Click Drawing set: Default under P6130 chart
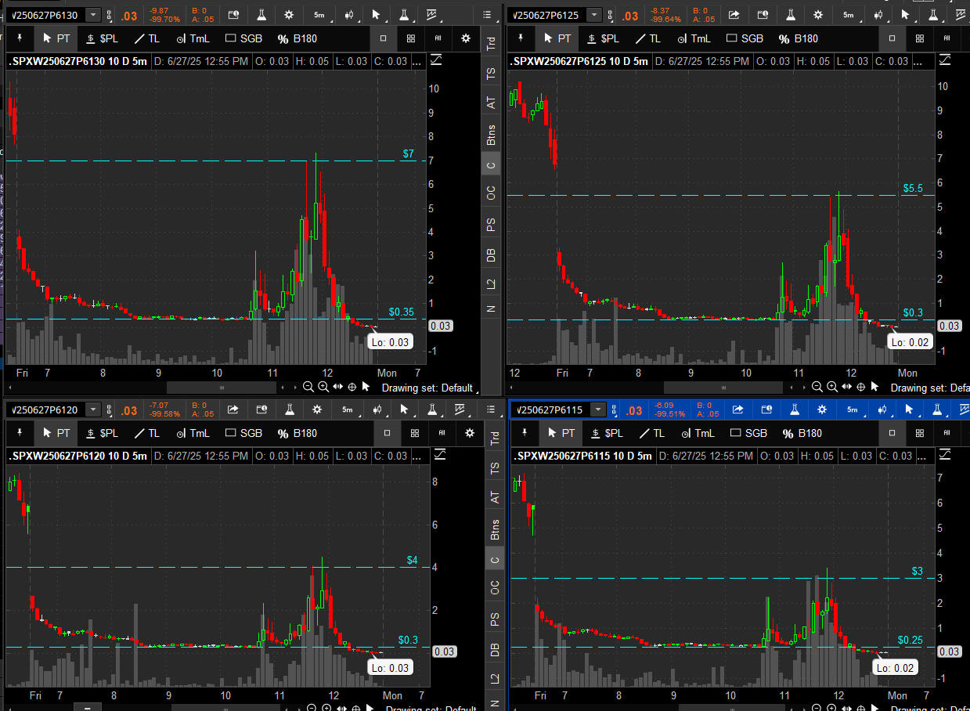 (x=427, y=388)
